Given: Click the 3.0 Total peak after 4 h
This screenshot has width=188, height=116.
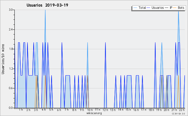Looking at the screenshot, I should point(45,10).
